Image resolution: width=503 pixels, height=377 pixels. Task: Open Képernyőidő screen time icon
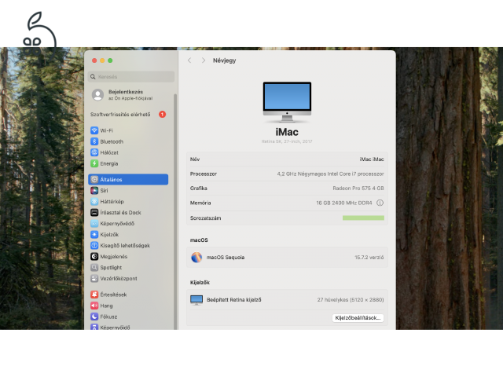pyautogui.click(x=94, y=327)
